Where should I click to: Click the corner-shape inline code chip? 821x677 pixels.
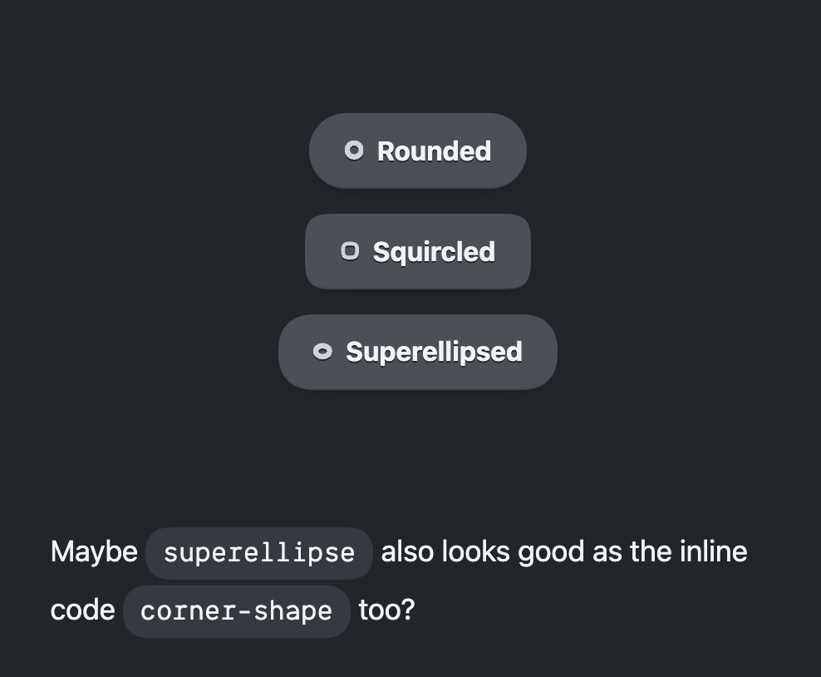coord(237,611)
